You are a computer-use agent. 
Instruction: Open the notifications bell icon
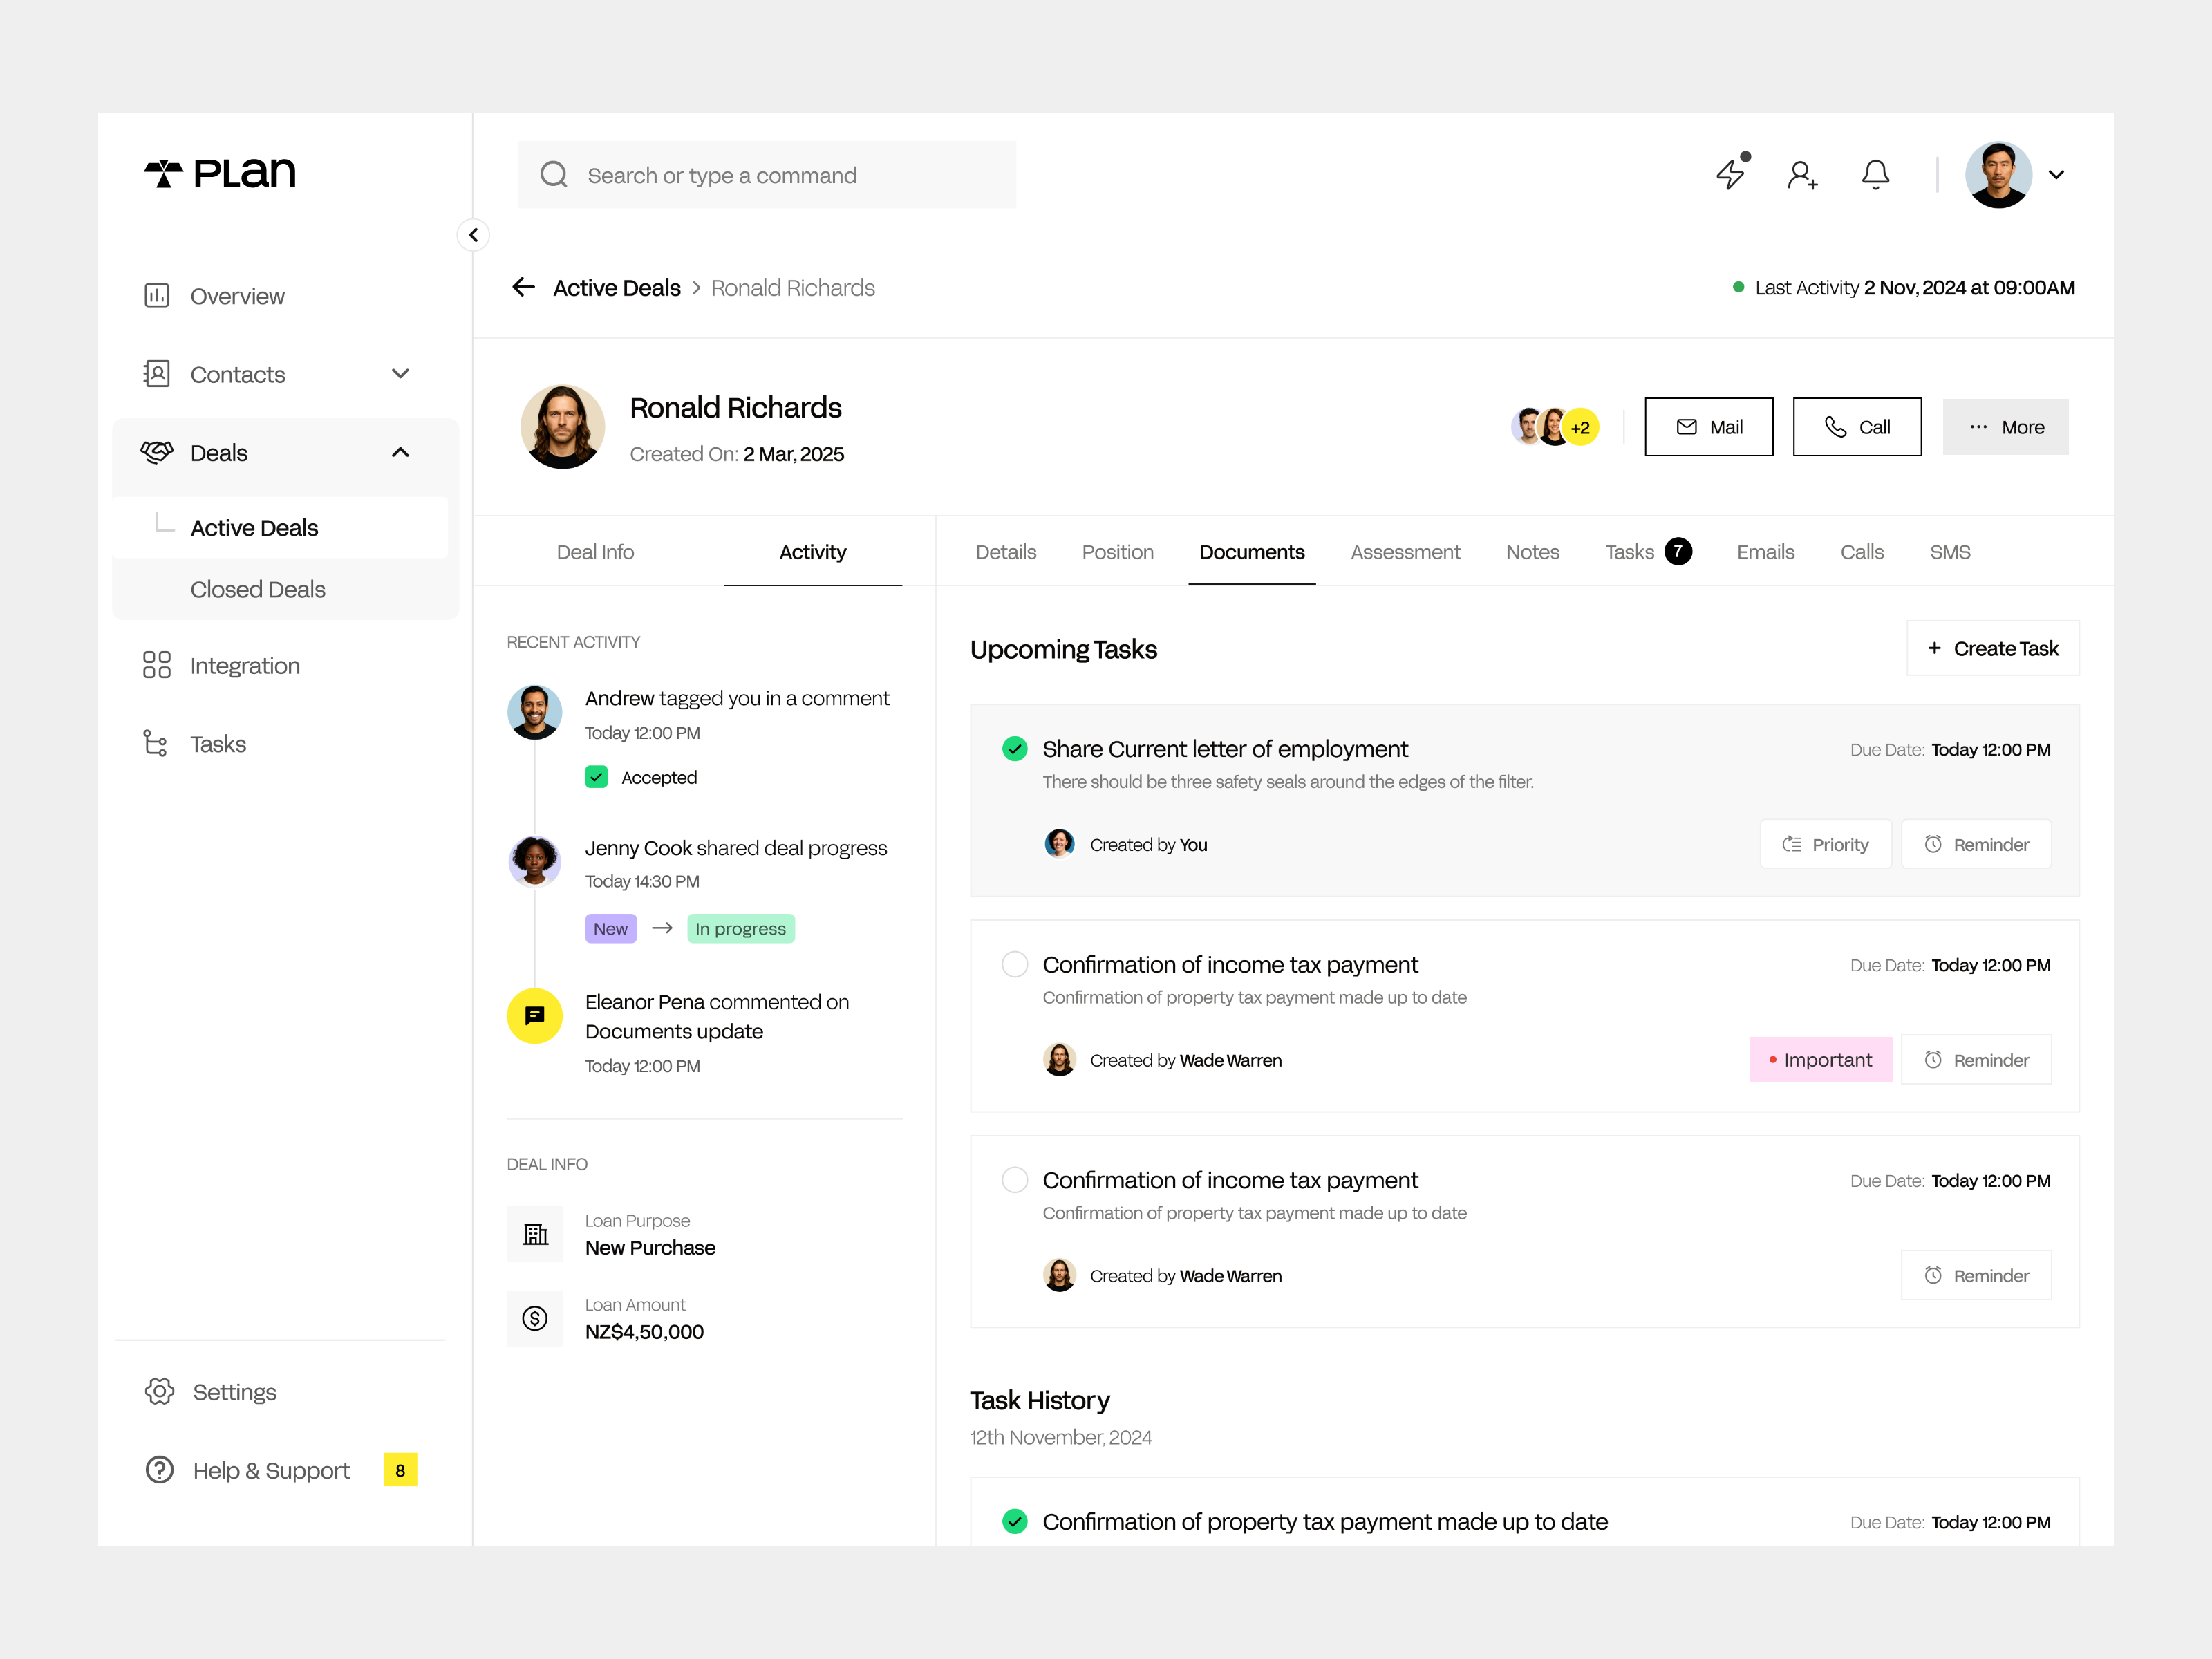(1876, 174)
